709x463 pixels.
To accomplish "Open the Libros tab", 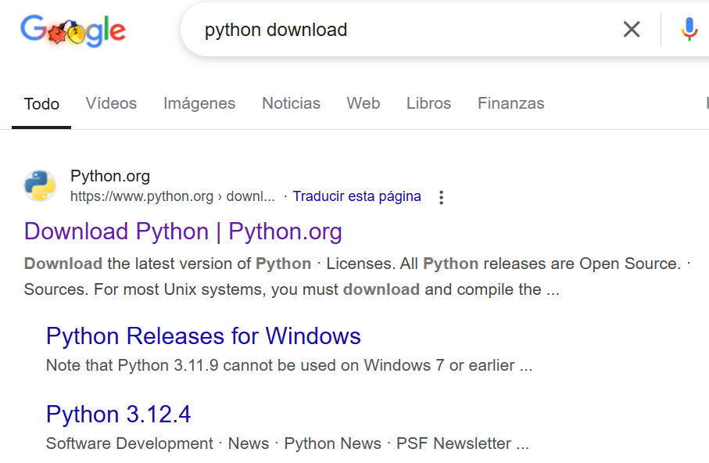I will tap(428, 104).
